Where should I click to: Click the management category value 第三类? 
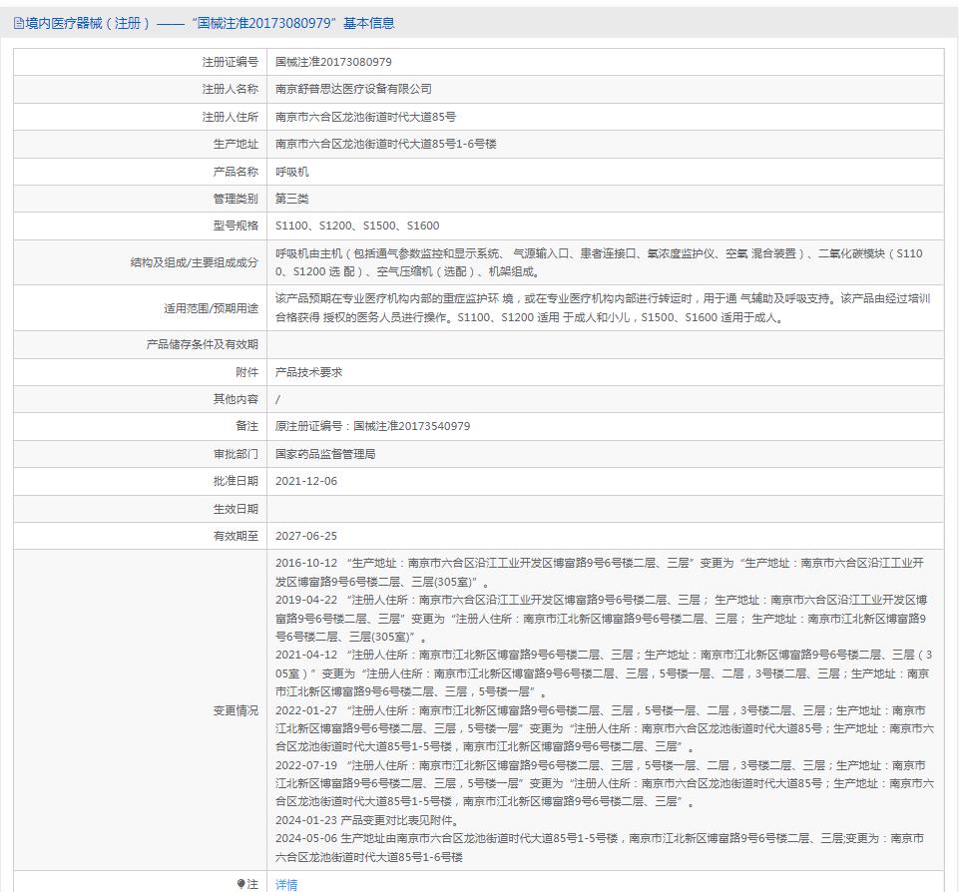click(292, 199)
